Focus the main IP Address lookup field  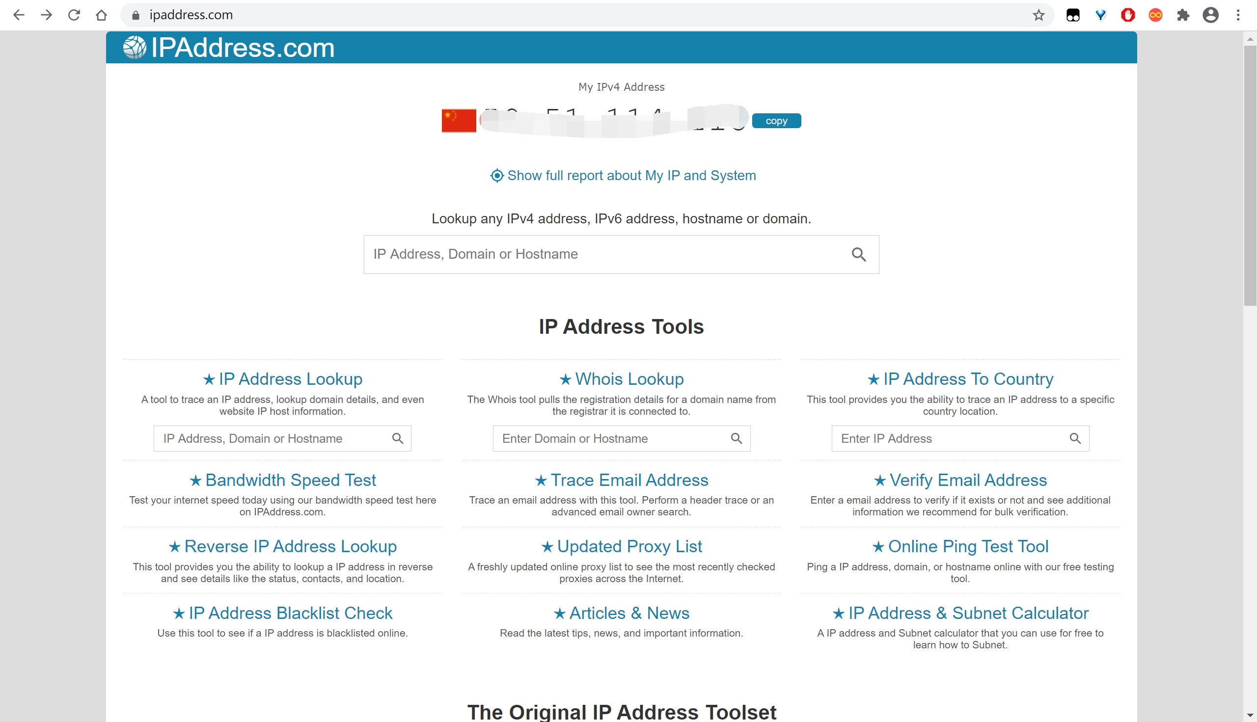click(x=605, y=254)
